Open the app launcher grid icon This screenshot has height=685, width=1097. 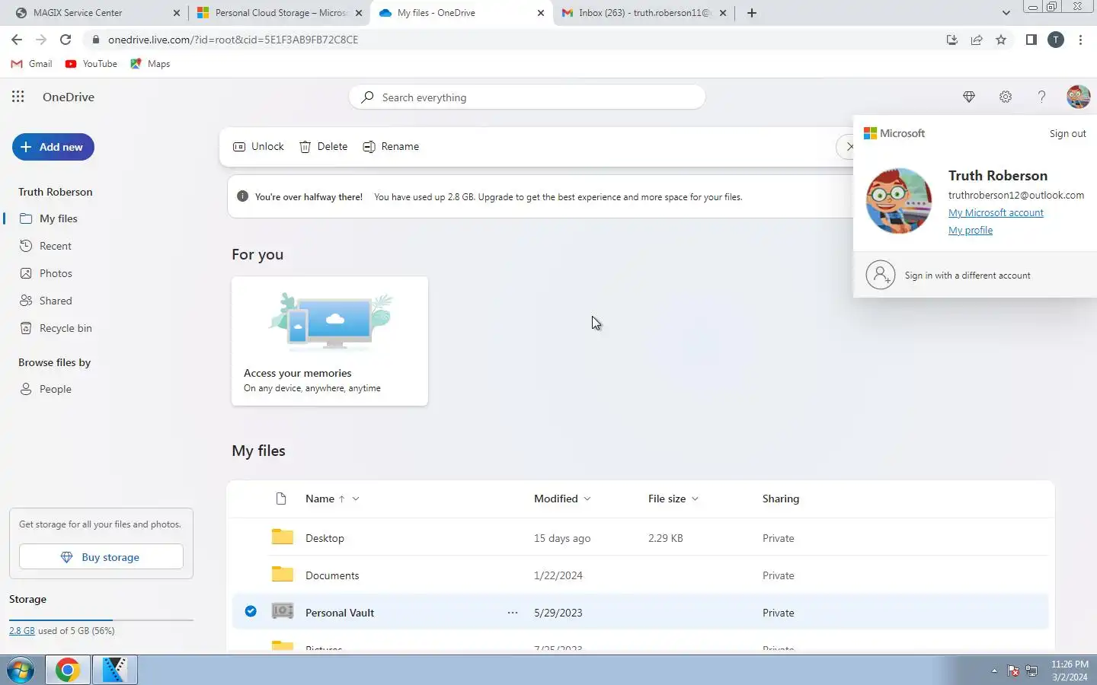(x=18, y=97)
